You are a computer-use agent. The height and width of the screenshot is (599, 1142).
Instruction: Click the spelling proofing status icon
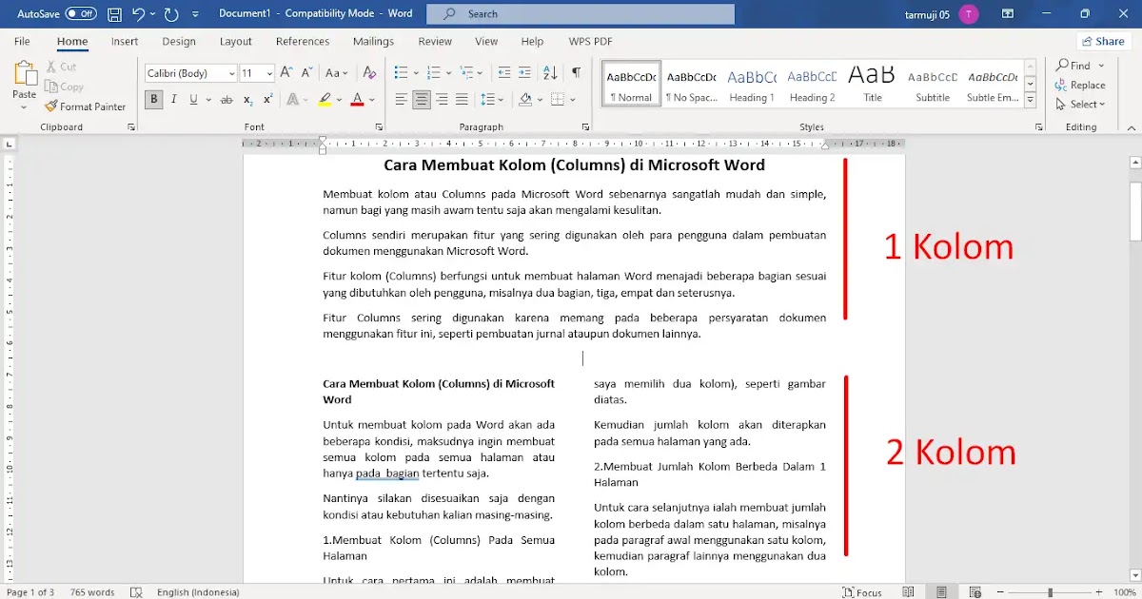136,592
